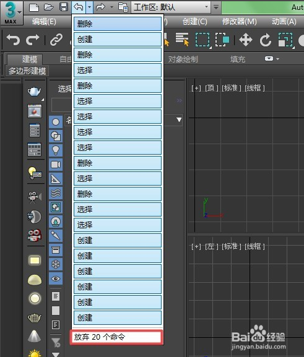Select the Link chain tool
The height and width of the screenshot is (357, 304).
click(x=56, y=40)
